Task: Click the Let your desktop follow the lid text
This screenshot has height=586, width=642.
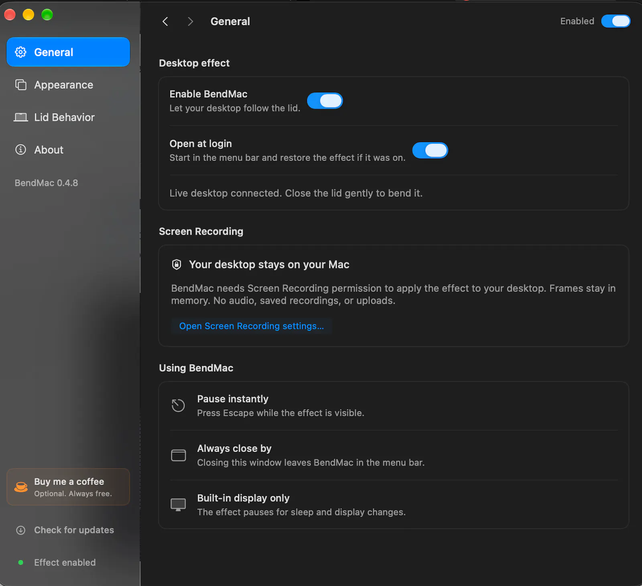Action: point(235,108)
